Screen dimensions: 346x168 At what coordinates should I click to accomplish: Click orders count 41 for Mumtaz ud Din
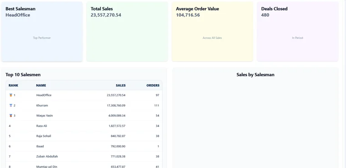click(x=158, y=167)
